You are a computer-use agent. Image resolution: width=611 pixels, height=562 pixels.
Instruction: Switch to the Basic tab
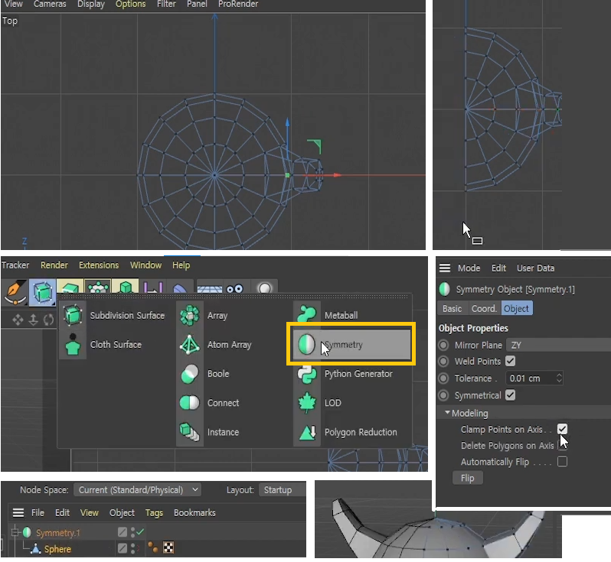(452, 308)
